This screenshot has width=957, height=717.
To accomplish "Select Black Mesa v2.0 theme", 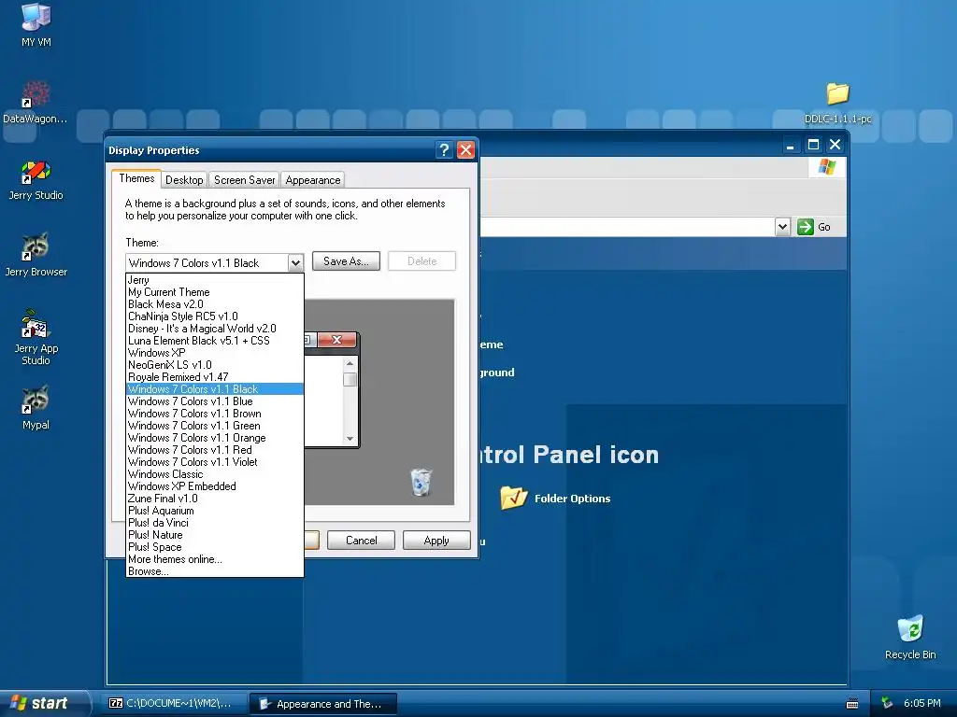I will tap(215, 304).
